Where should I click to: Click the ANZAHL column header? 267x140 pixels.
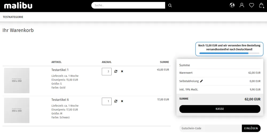pyautogui.click(x=107, y=62)
